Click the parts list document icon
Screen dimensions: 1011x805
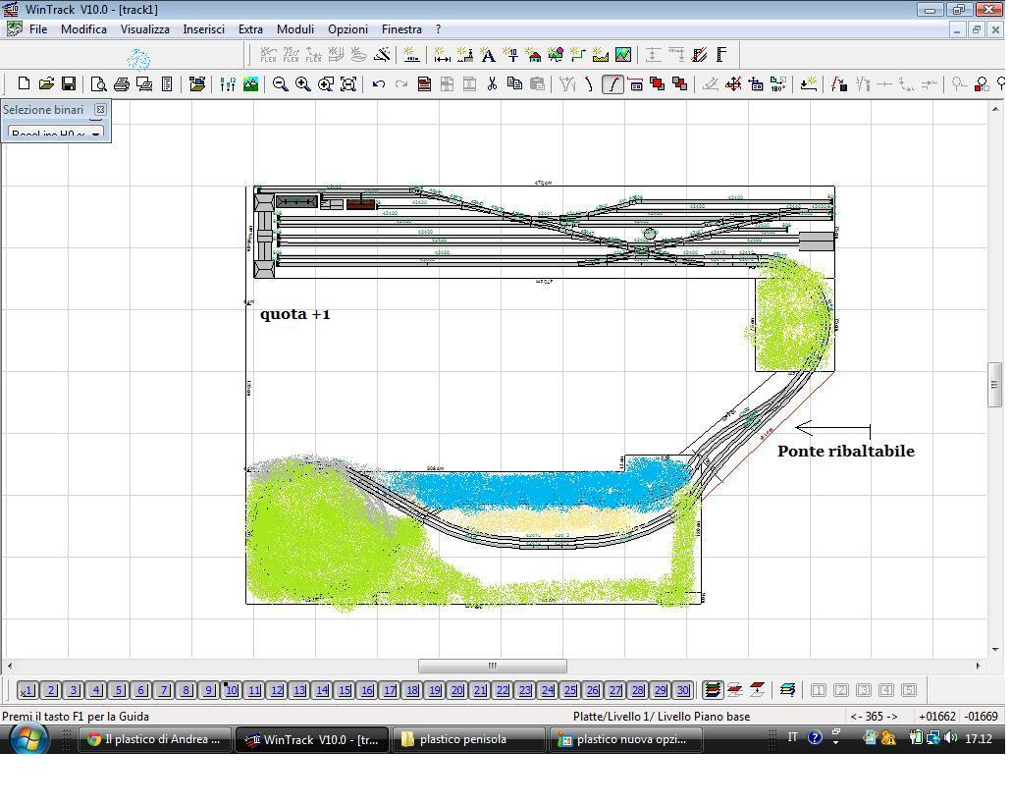pyautogui.click(x=166, y=83)
